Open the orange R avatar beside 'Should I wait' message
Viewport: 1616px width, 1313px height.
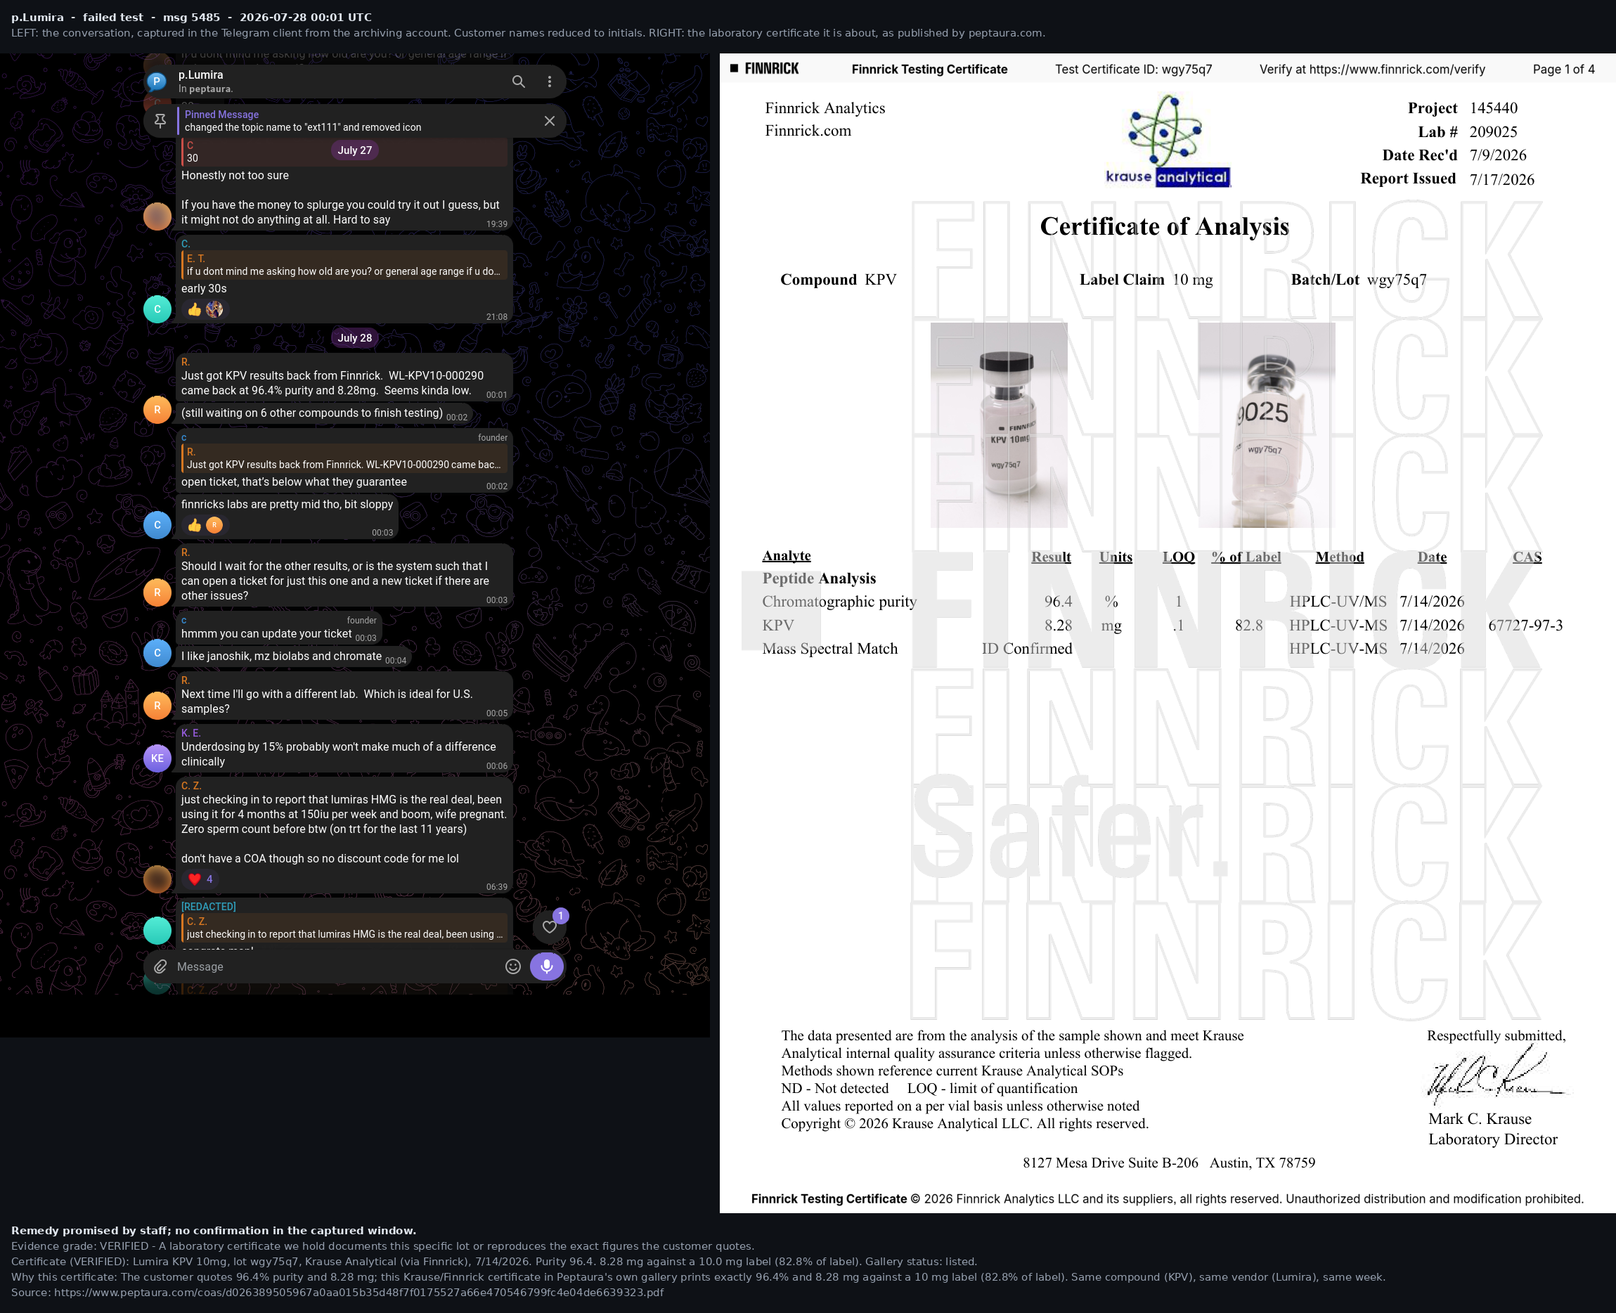click(x=157, y=593)
